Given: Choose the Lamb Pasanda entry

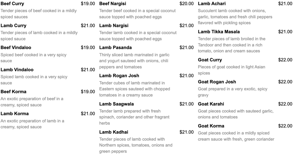Looking at the screenshot, I should click(115, 48).
